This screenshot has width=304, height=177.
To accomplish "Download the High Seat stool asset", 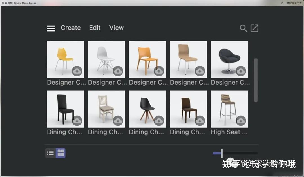I will 241,121.
